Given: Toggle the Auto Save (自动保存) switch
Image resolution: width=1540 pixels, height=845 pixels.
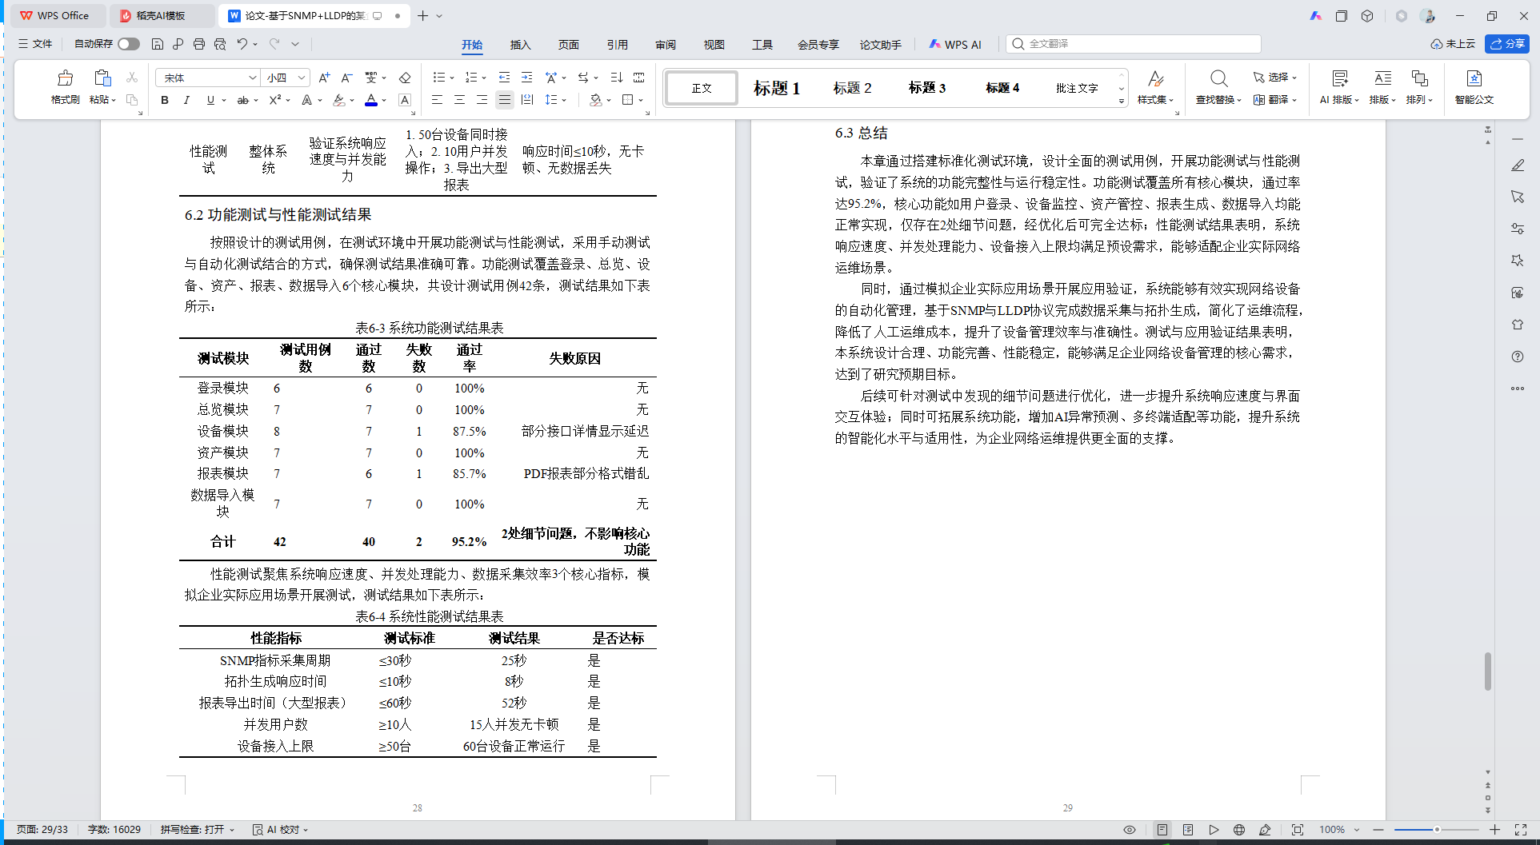Looking at the screenshot, I should click(129, 44).
